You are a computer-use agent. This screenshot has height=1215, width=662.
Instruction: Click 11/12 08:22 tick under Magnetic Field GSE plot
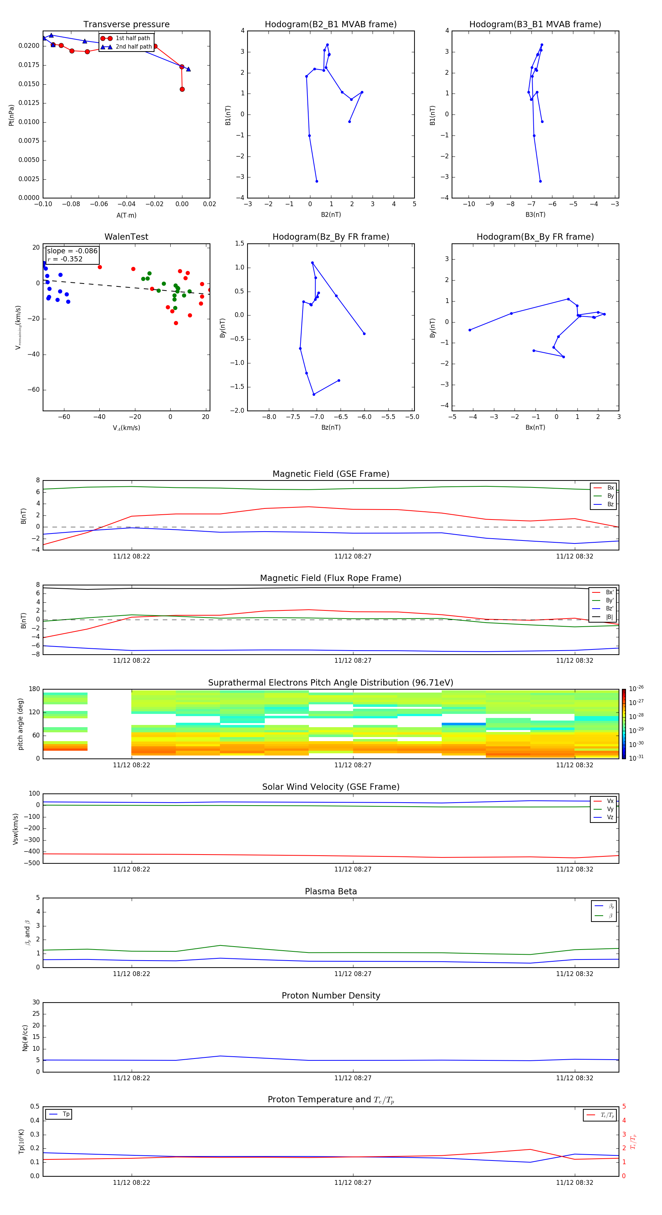pos(131,556)
